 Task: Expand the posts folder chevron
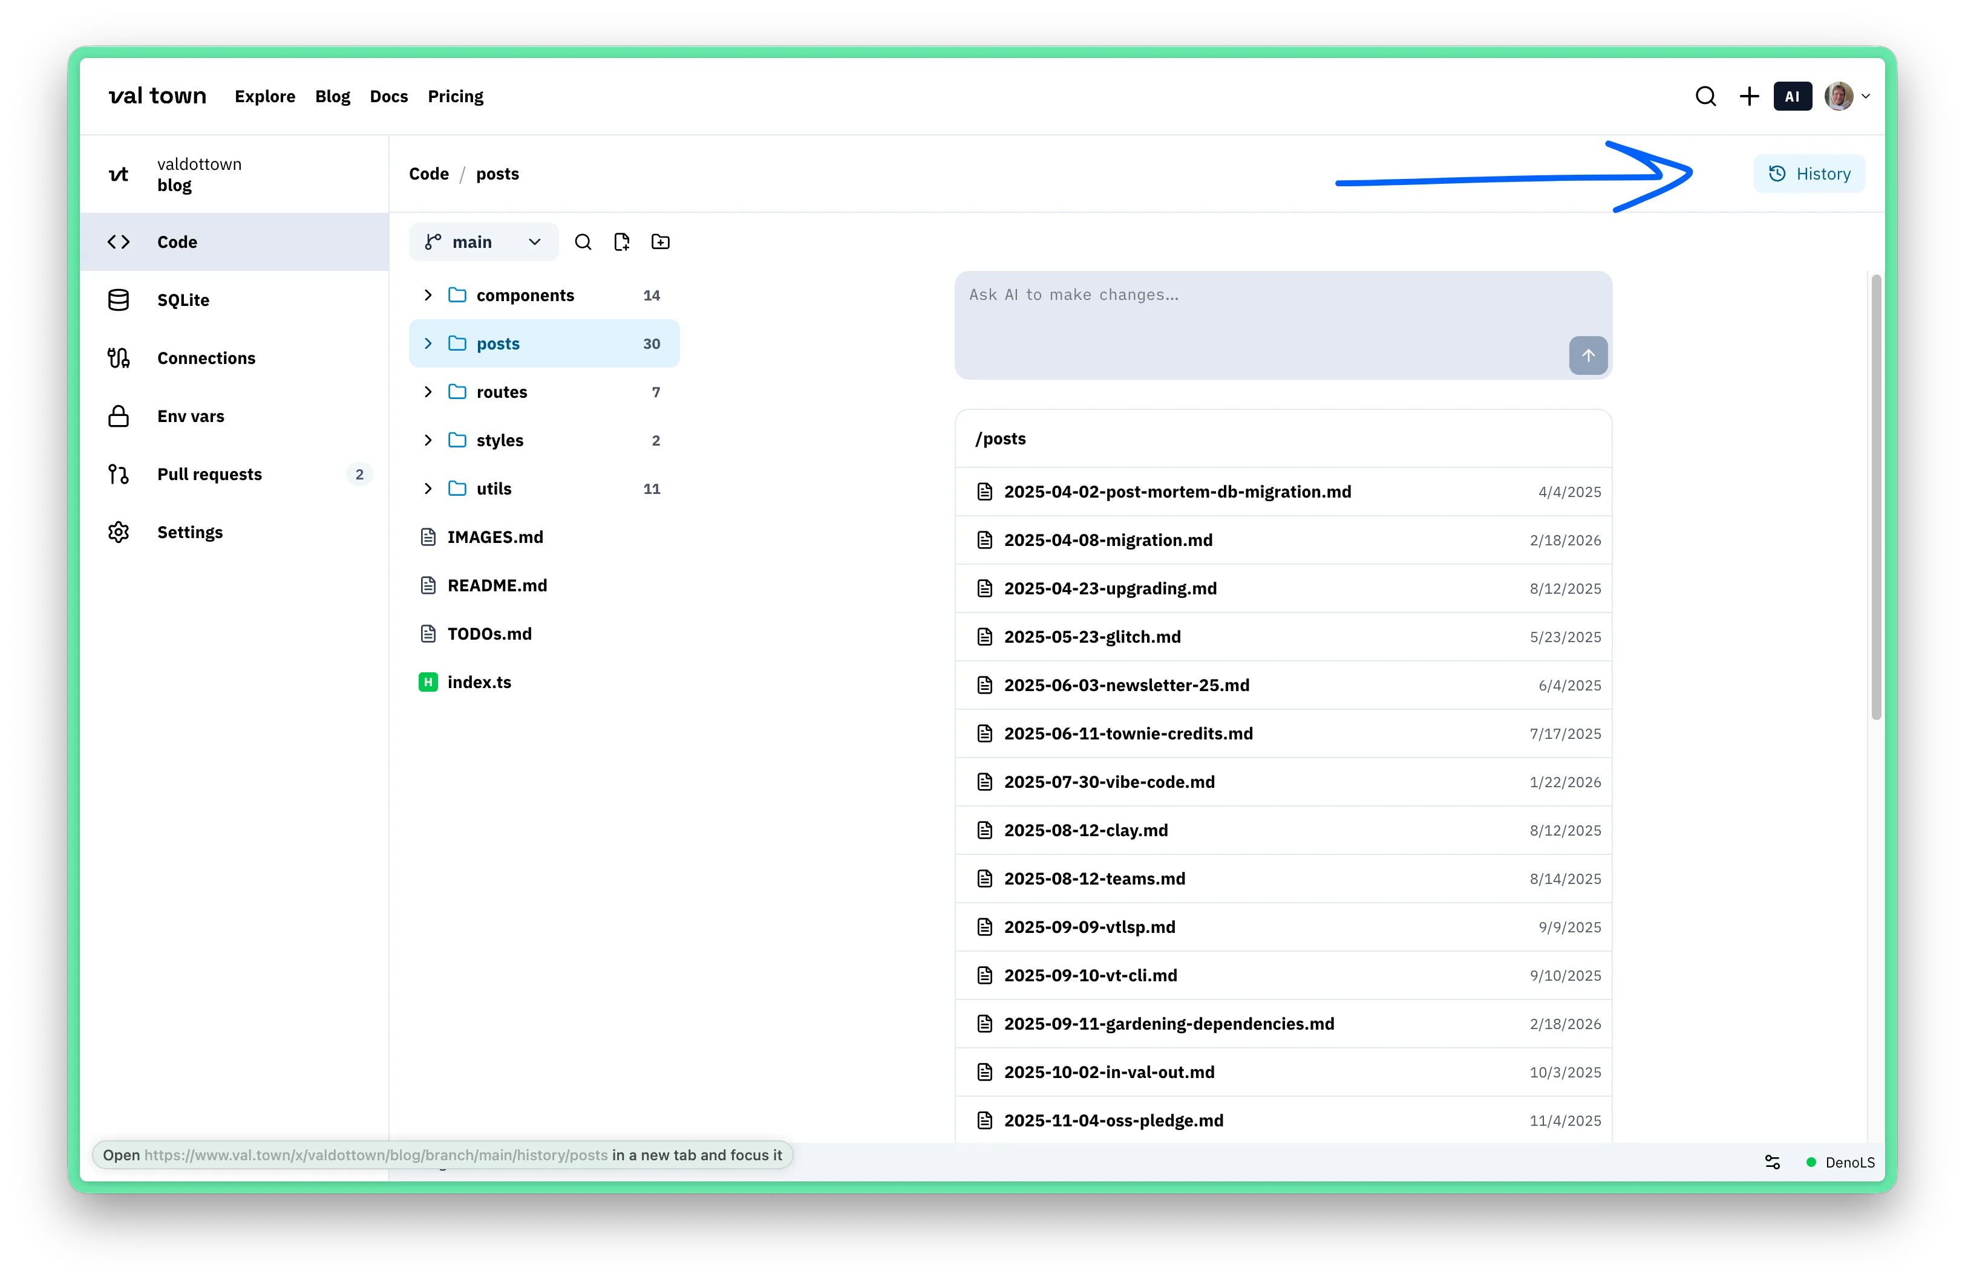428,343
